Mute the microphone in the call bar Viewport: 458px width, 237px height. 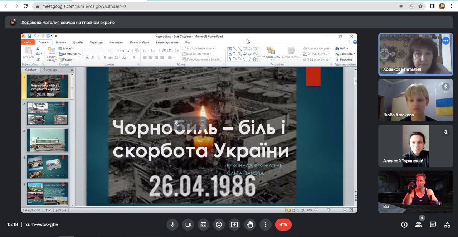172,224
